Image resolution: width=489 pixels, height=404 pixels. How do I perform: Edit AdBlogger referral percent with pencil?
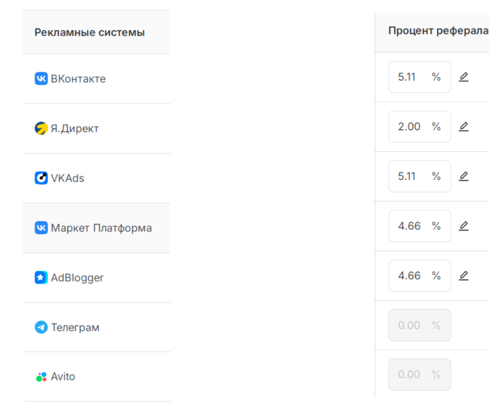463,276
